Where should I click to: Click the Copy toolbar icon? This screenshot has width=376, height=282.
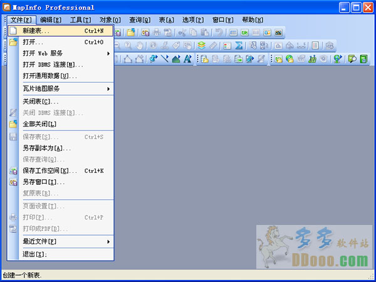point(193,33)
